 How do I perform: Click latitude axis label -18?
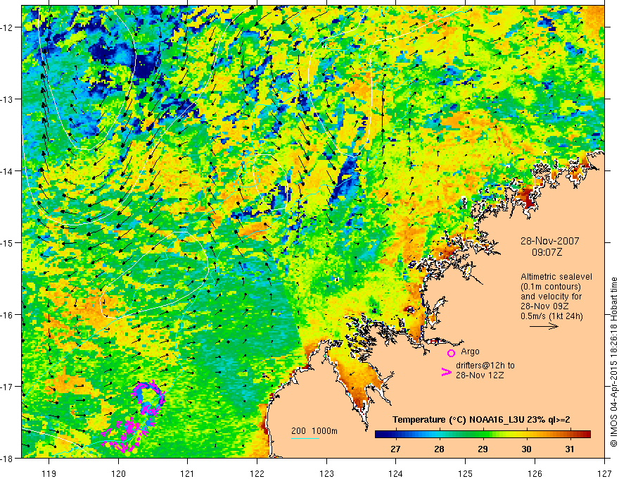click(7, 458)
